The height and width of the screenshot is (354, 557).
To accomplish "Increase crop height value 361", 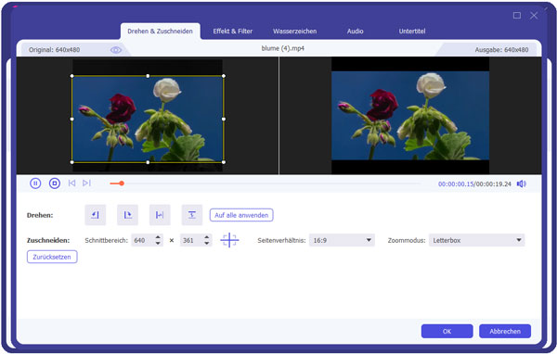I will (x=207, y=237).
